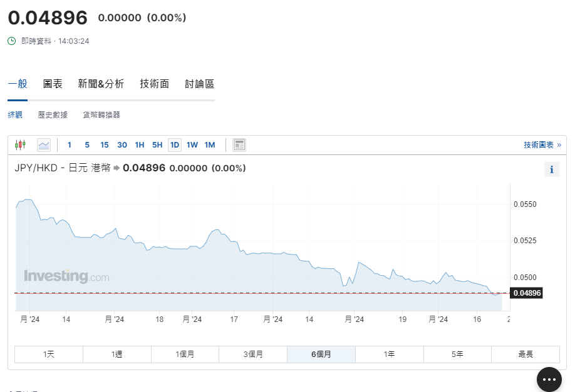Viewport: 575px width, 392px height.
Task: Switch to the 技術面 tab
Action: coord(154,84)
